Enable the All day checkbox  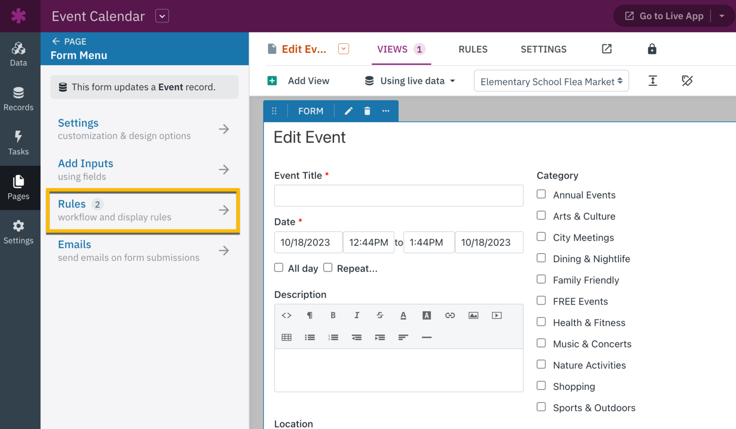tap(279, 268)
